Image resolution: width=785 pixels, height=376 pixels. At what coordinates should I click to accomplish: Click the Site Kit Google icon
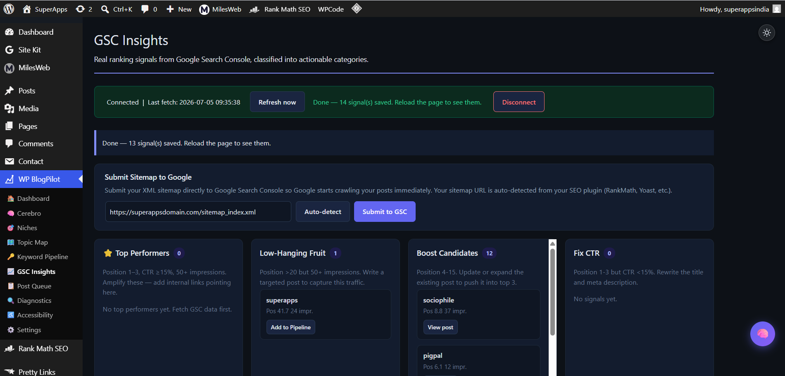tap(10, 50)
